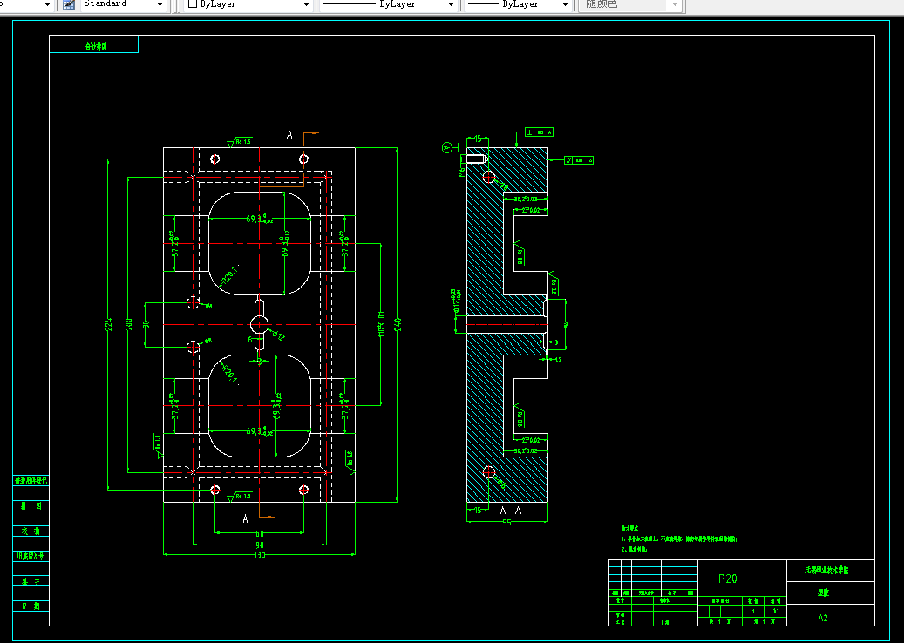This screenshot has height=643, width=904.
Task: Click the P20 material text in title block
Action: [x=728, y=579]
